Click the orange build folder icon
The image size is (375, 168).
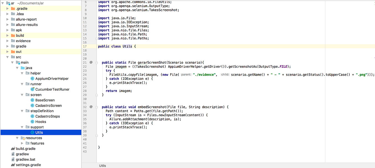click(x=13, y=36)
